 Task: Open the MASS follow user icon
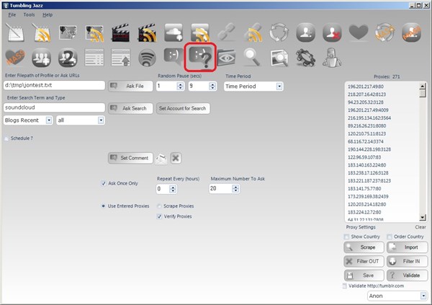(411, 32)
